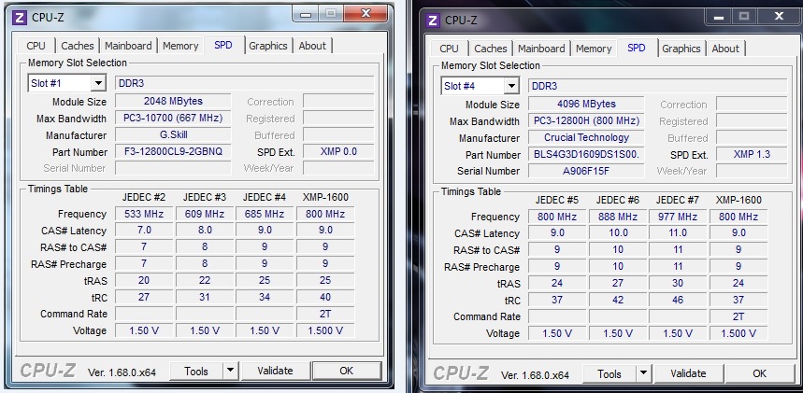Click the 533 MHz JEDEC #2 frequency cell
Viewport: 803px width, 393px height.
click(144, 214)
